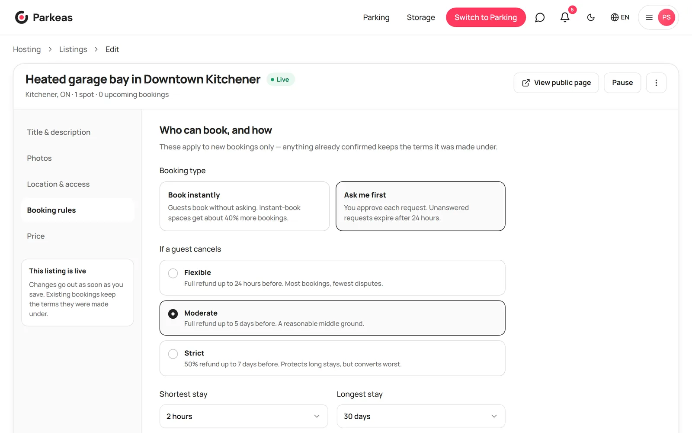Click the PS profile avatar
The height and width of the screenshot is (433, 692).
666,17
